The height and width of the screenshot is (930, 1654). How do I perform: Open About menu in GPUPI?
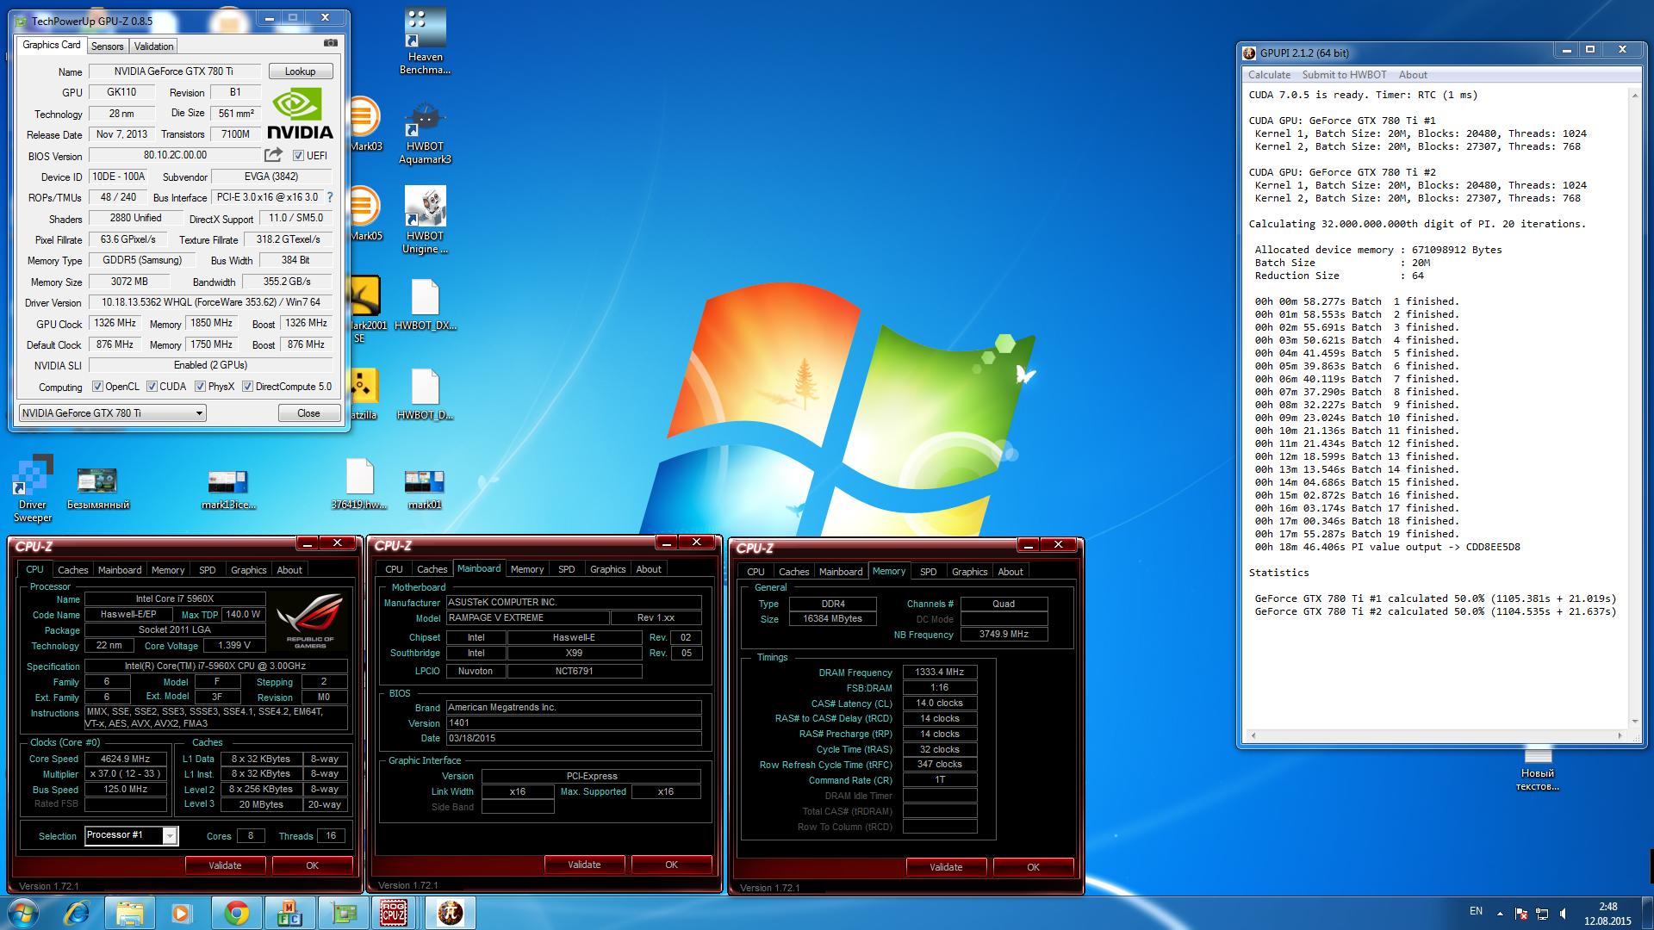(x=1413, y=75)
